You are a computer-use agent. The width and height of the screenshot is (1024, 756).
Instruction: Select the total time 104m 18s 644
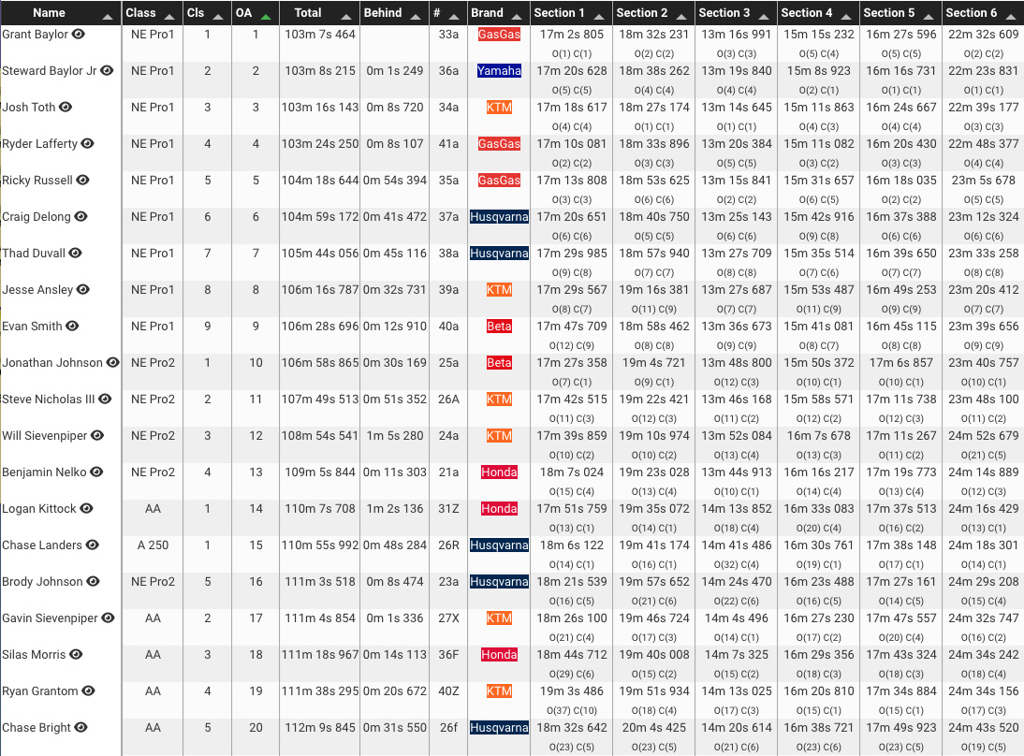point(320,181)
